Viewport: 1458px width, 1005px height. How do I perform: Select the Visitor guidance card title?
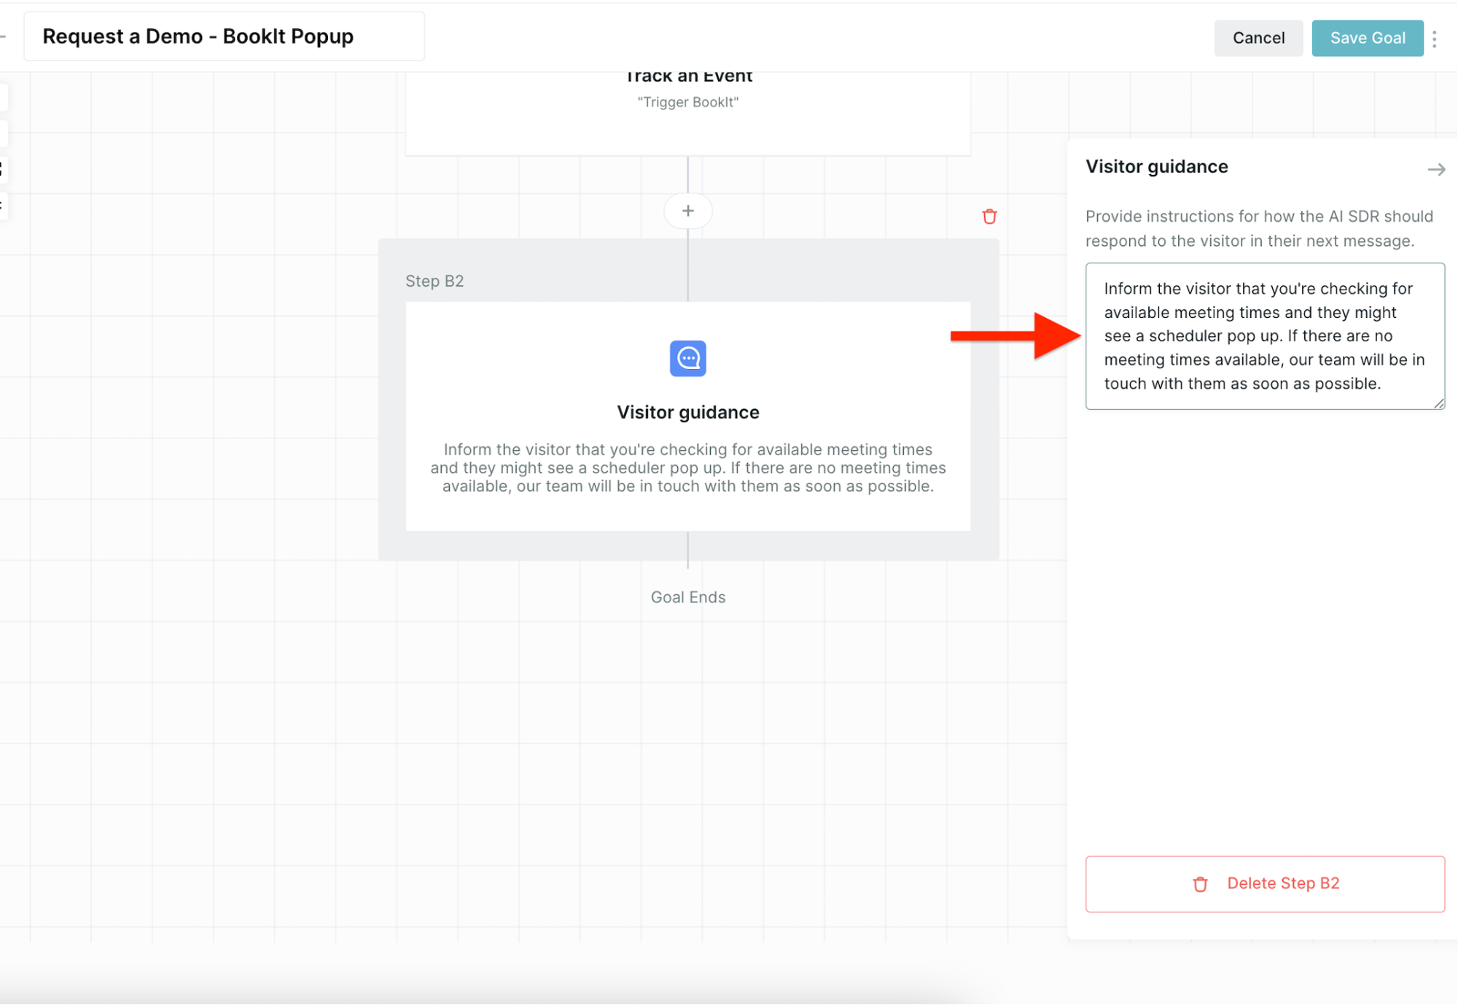click(687, 412)
